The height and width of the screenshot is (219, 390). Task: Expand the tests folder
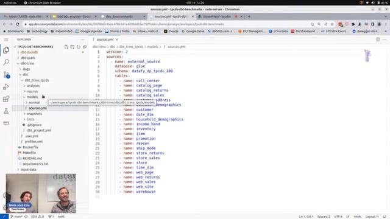(x=30, y=119)
